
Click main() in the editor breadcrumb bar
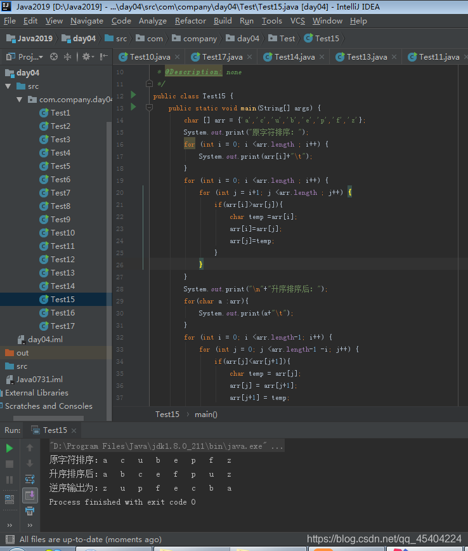[206, 415]
